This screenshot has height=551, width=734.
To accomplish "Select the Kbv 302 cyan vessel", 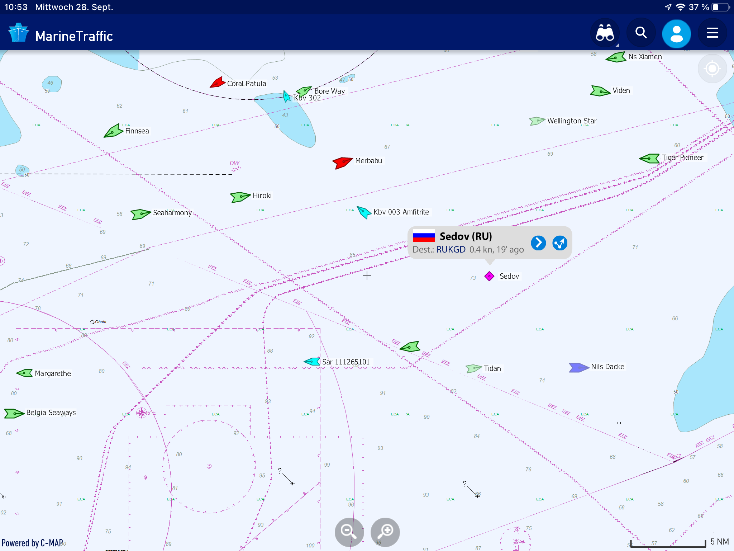I will point(287,96).
